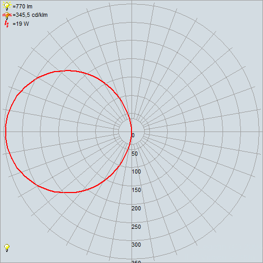Click the max intensity bulb icon

[x=7, y=15]
